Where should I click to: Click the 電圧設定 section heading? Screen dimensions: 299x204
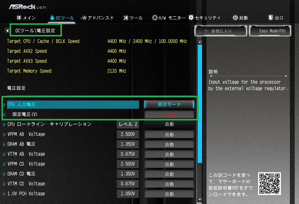tap(16, 88)
